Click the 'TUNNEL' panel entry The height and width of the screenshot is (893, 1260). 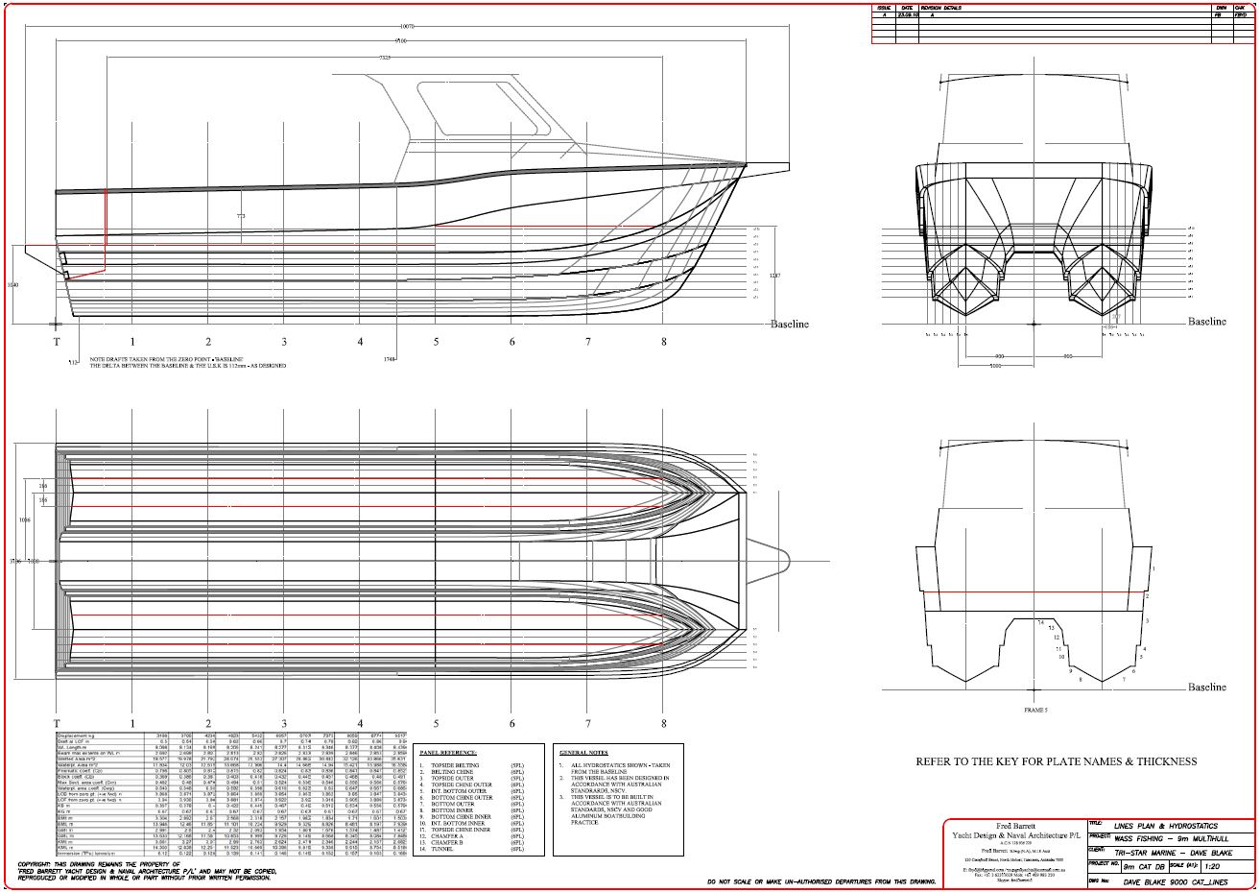pyautogui.click(x=442, y=850)
